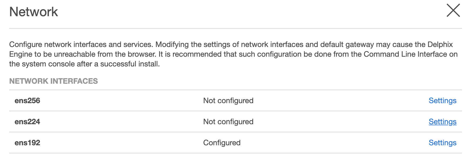Click the NETWORK INTERFACES section header
Screen dimensions: 469x162
tap(53, 81)
